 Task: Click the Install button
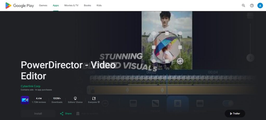(38, 114)
